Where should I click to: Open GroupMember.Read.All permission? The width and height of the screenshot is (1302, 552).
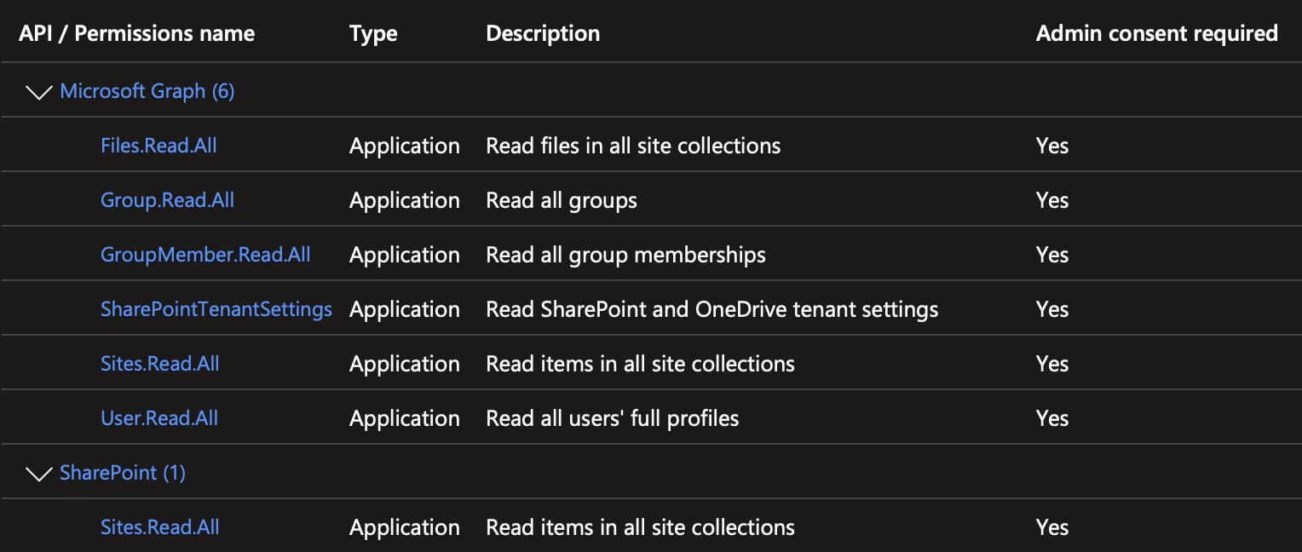point(205,255)
